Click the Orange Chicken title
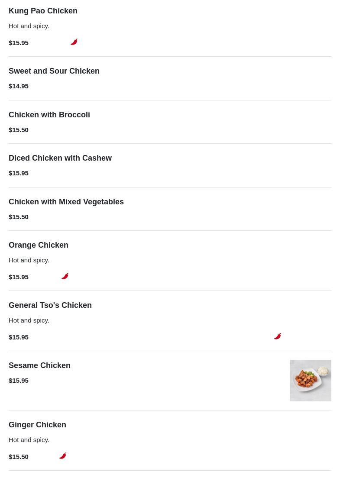 [39, 245]
